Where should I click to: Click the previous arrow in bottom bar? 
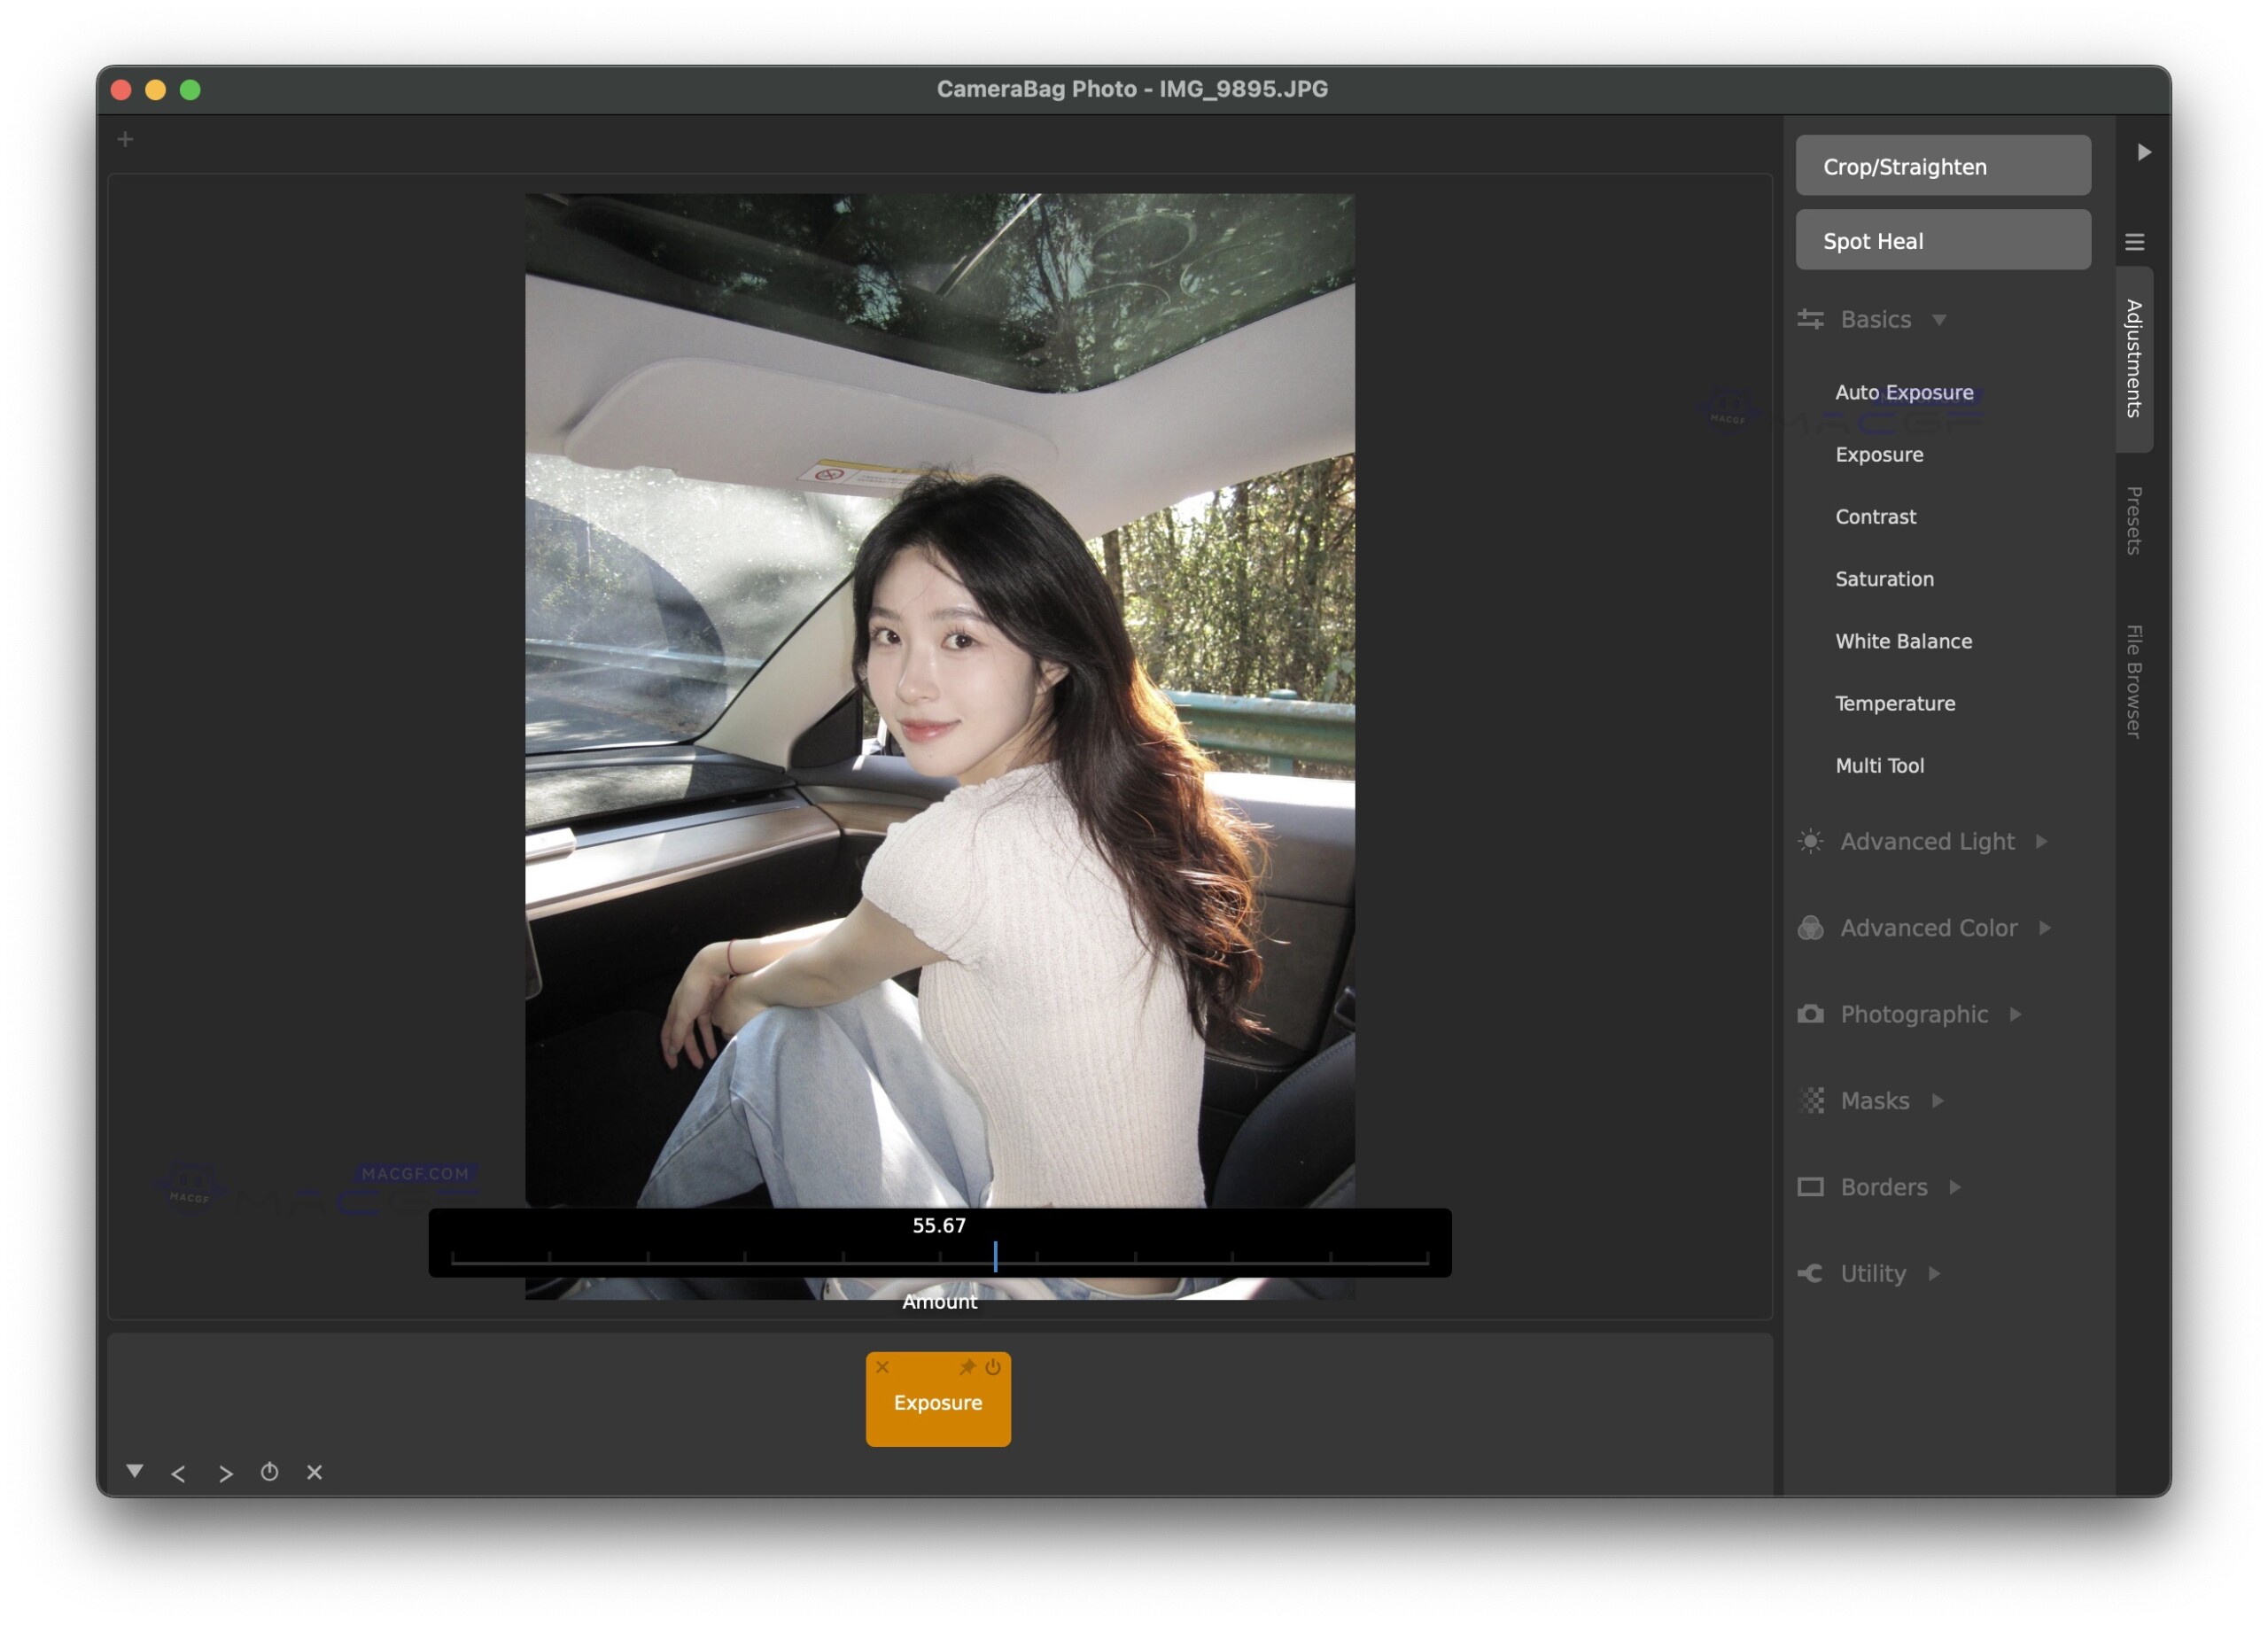point(179,1473)
